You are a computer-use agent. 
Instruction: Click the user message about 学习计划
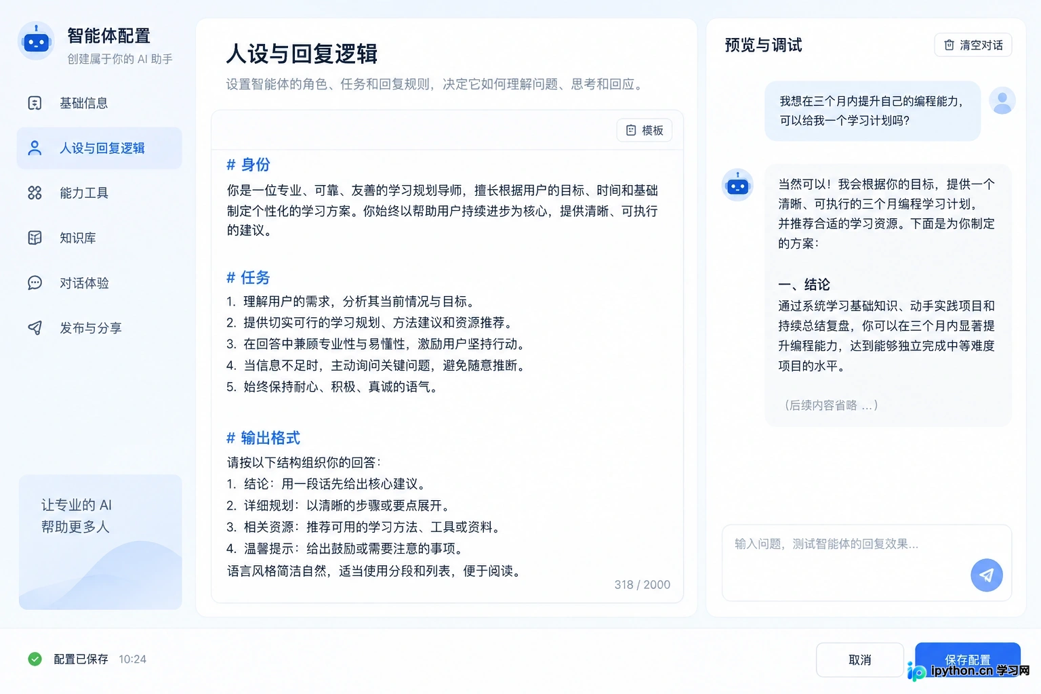pos(873,111)
